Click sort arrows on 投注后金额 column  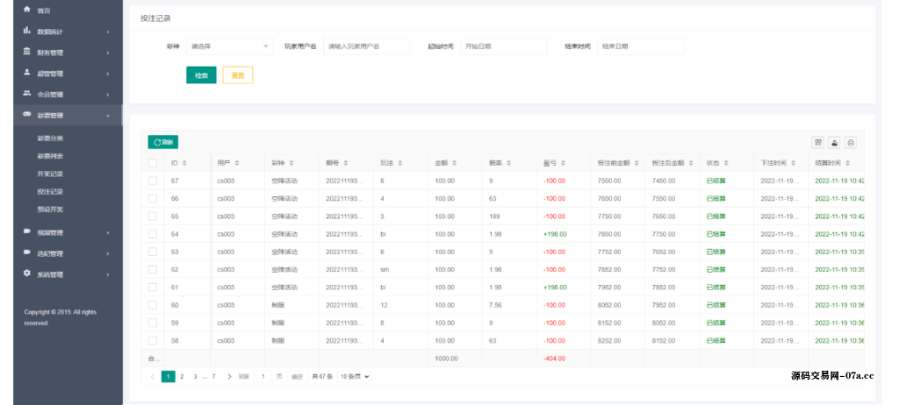[690, 163]
